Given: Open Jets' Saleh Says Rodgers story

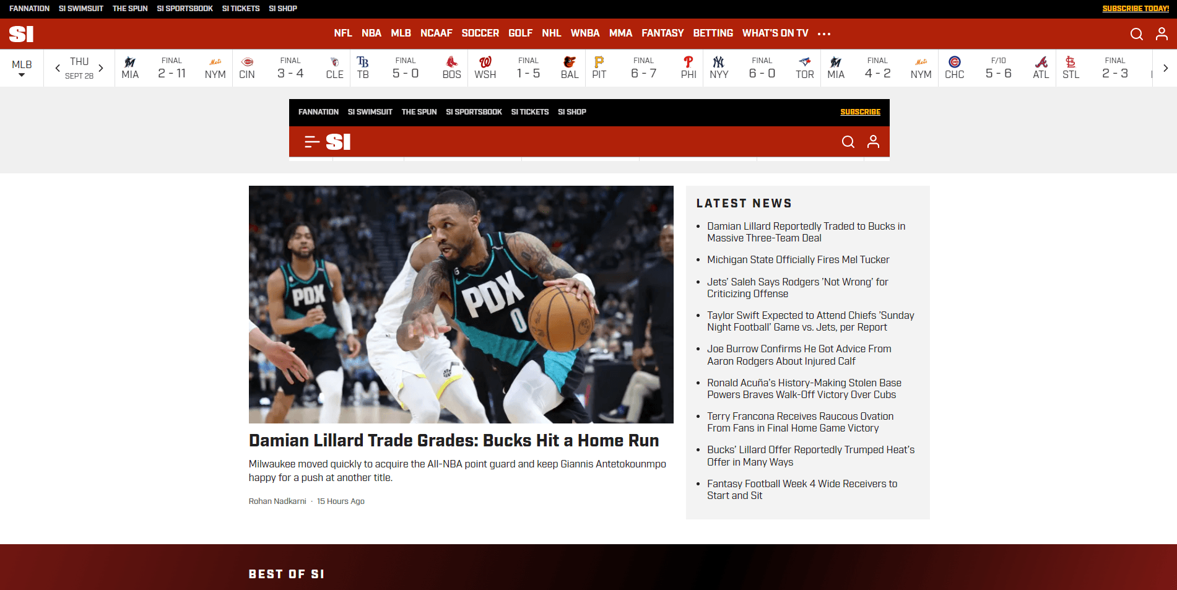Looking at the screenshot, I should 797,288.
